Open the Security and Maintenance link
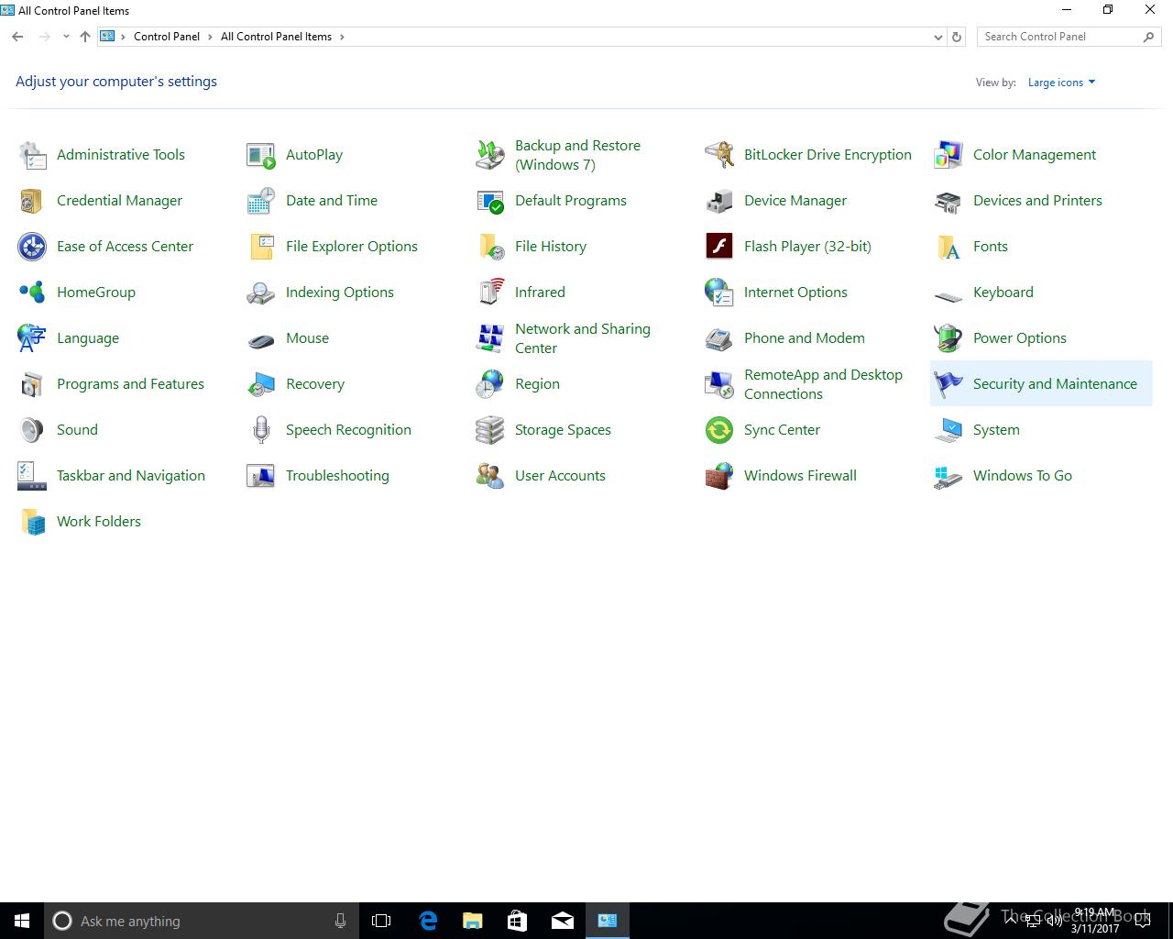The width and height of the screenshot is (1173, 939). [x=1055, y=384]
